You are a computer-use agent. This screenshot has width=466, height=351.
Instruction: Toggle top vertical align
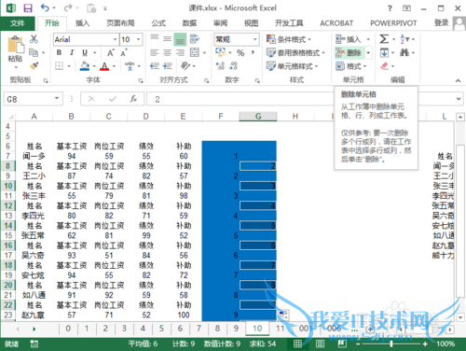point(155,37)
